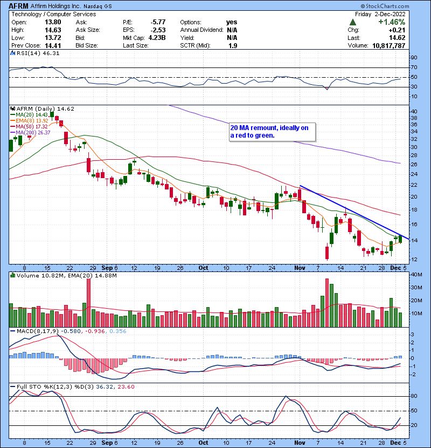
Task: Open the StockCharts.com copyright link
Action: [x=385, y=6]
